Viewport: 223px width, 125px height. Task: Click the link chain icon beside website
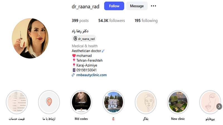click(x=73, y=75)
